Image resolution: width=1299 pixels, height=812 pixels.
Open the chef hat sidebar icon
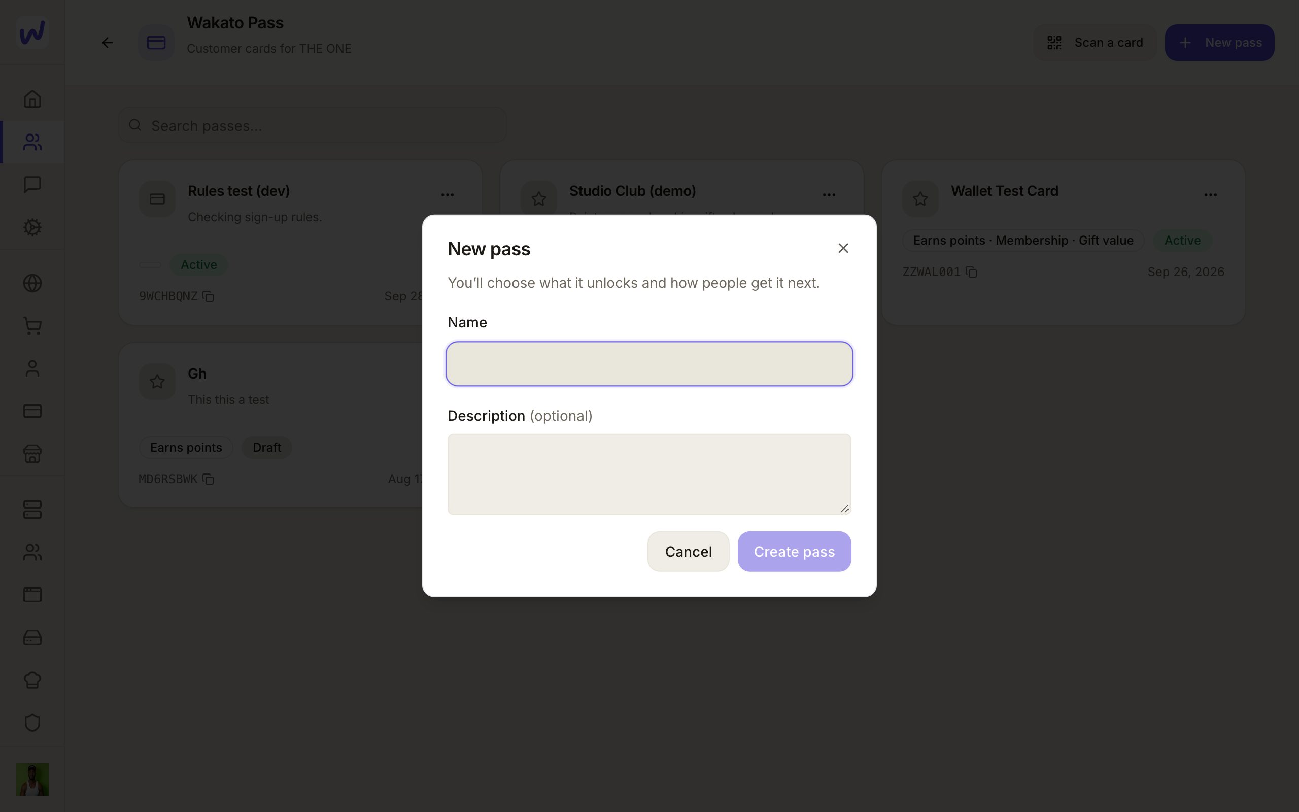(32, 680)
